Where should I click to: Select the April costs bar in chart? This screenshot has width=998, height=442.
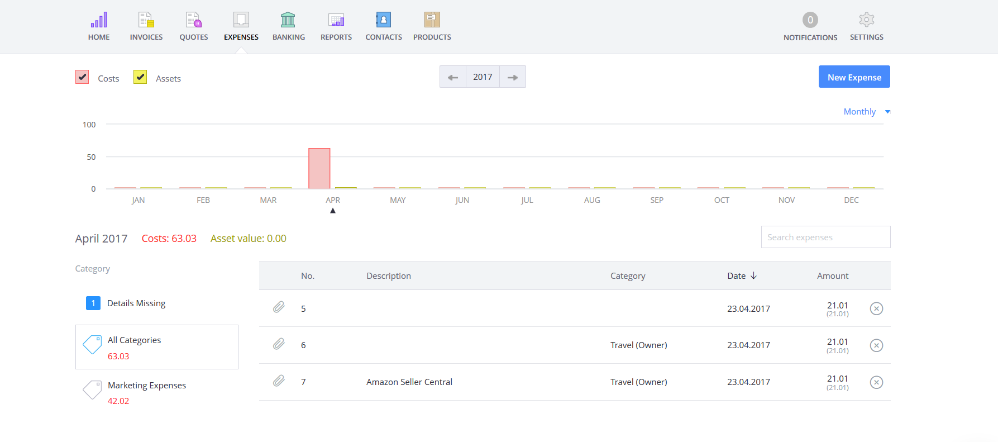click(x=319, y=168)
